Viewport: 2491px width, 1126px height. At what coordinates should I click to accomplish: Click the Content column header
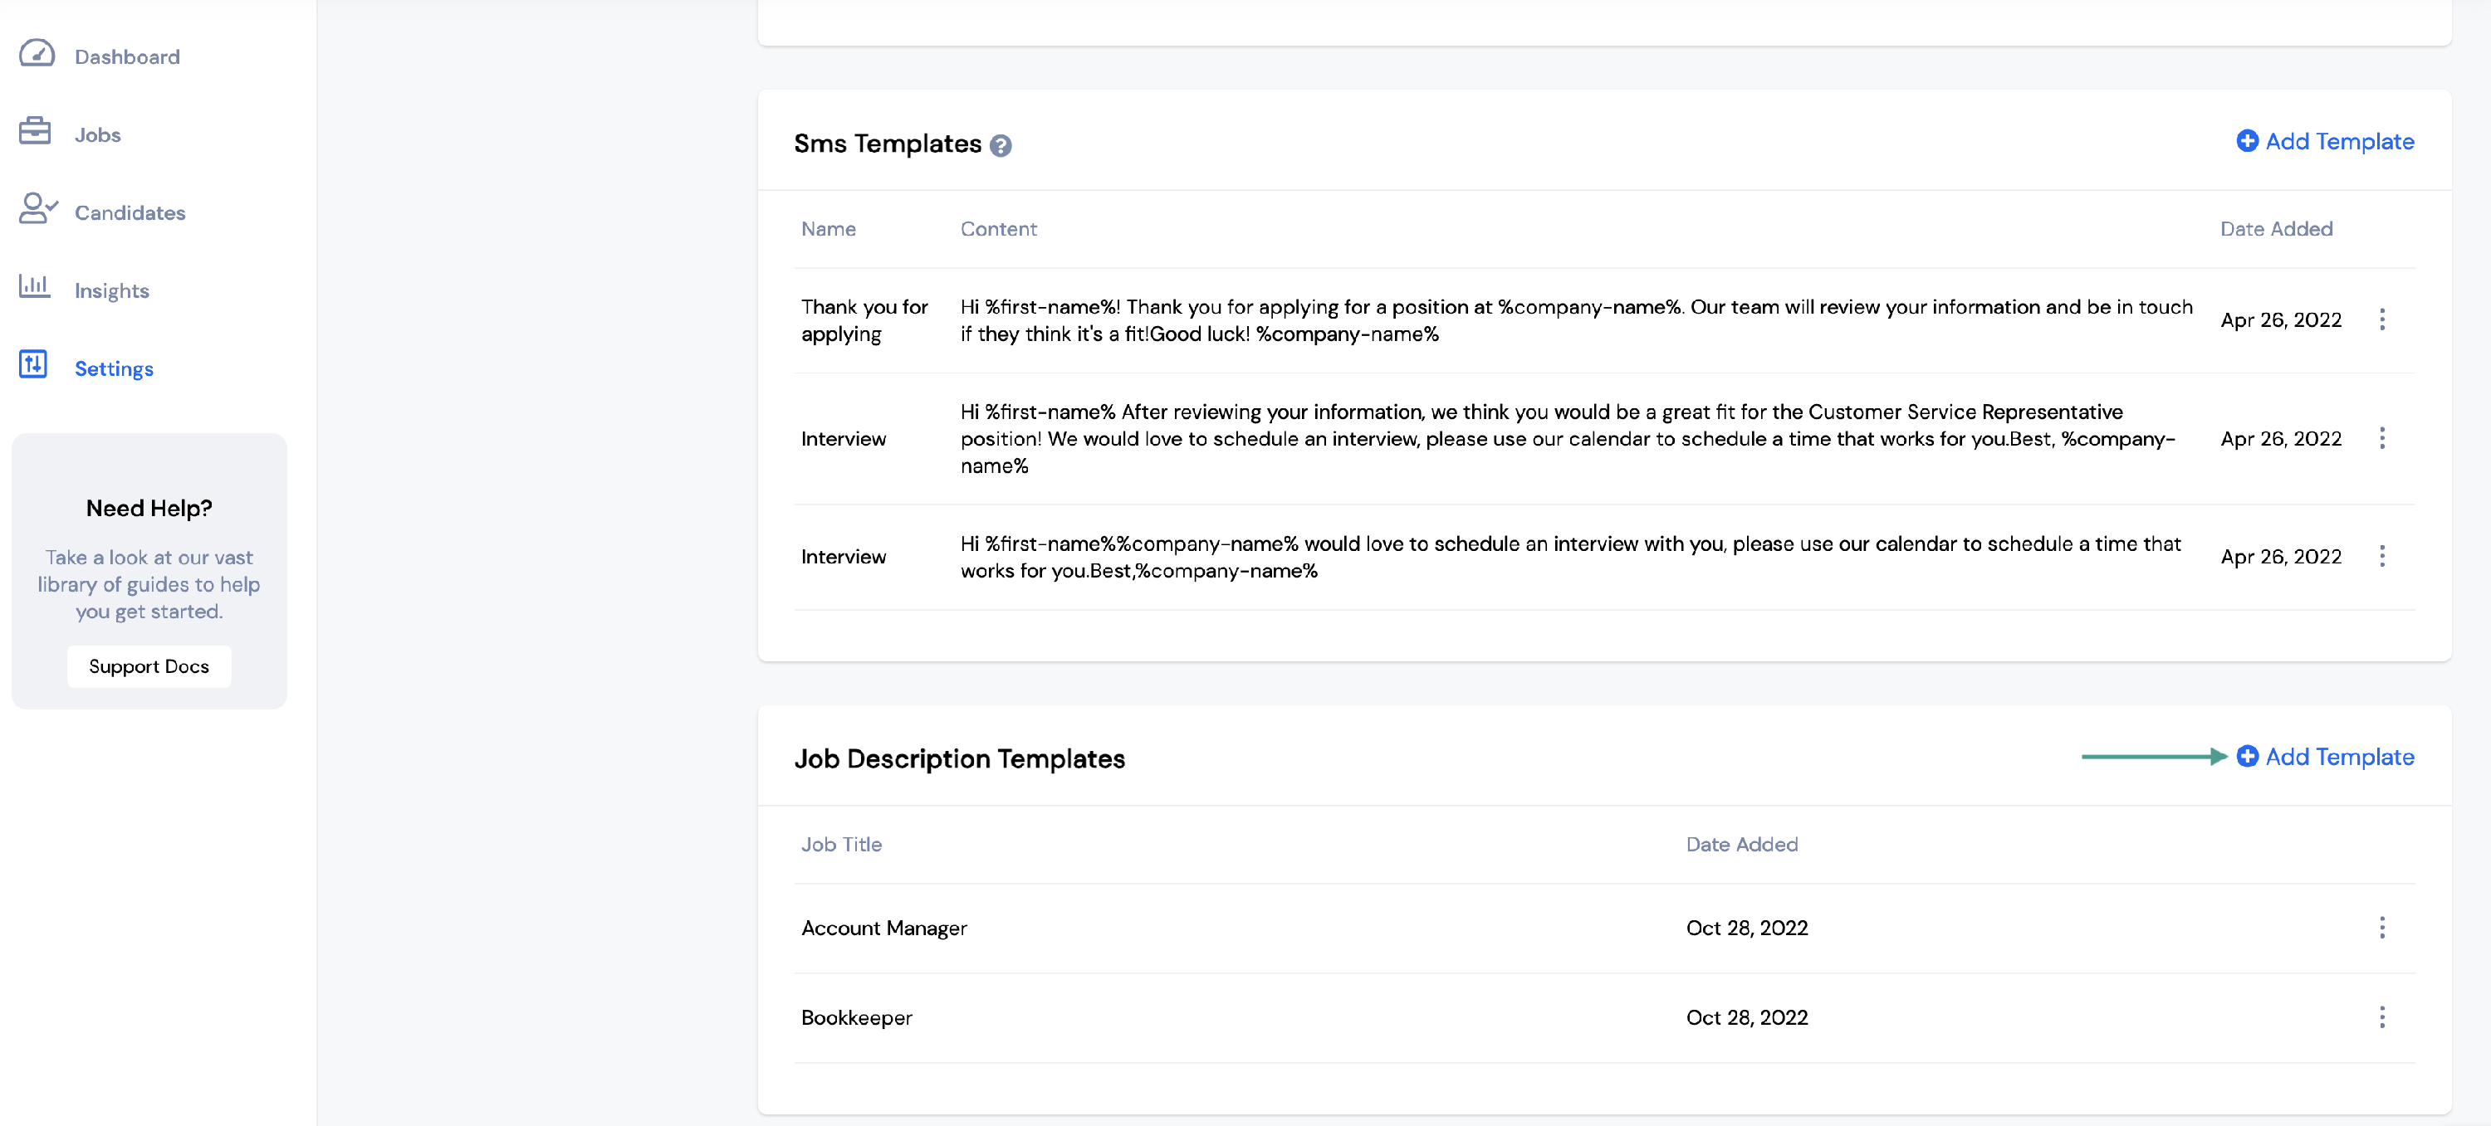(x=998, y=229)
